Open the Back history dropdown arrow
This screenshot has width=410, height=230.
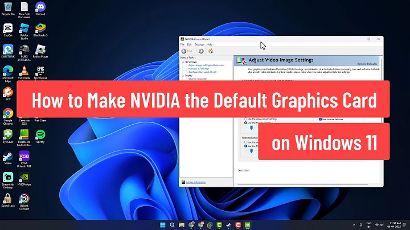pyautogui.click(x=196, y=51)
